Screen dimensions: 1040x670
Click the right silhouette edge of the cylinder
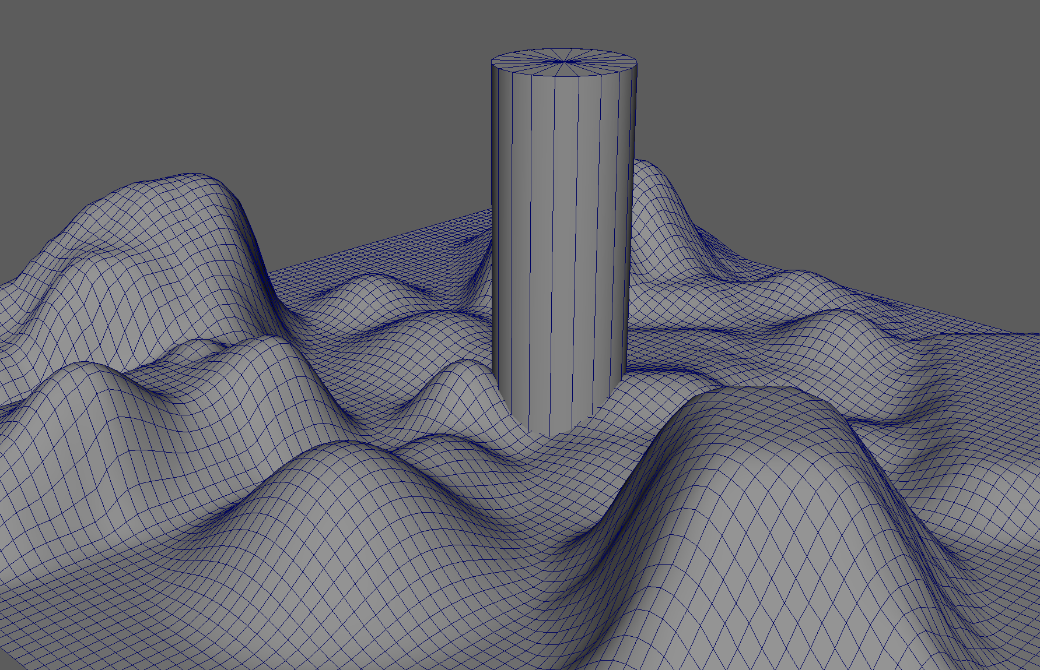633,233
